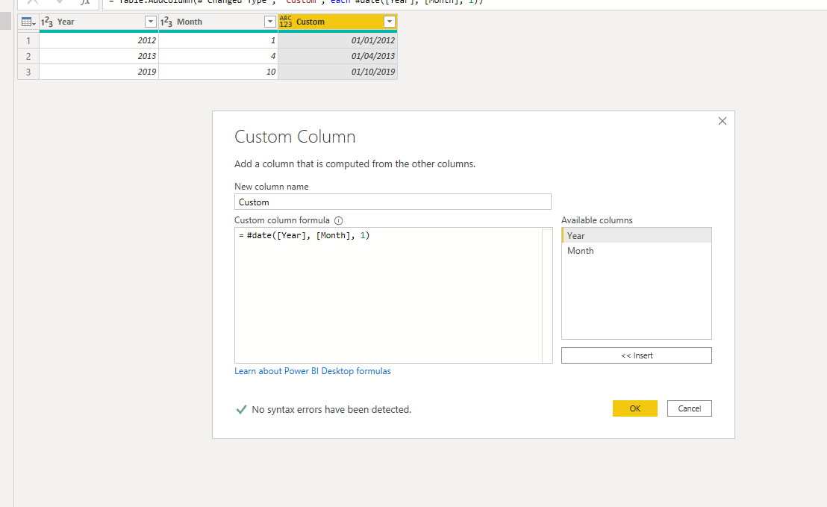Click the Custom column ABC123 type icon
The width and height of the screenshot is (827, 507).
pos(285,22)
